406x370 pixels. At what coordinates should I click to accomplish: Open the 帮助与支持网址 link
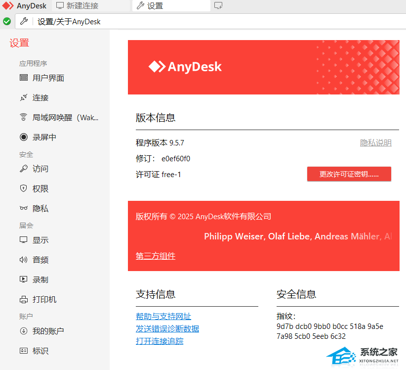[163, 316]
